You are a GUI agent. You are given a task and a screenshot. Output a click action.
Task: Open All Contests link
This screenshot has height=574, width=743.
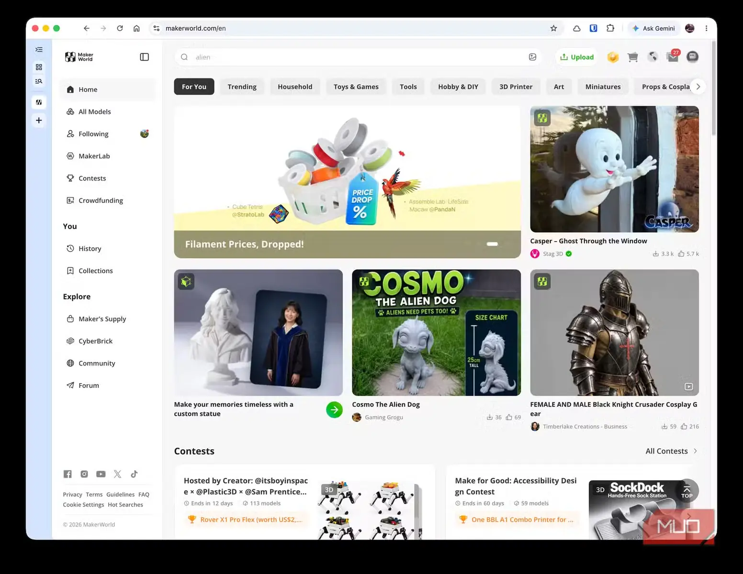671,451
